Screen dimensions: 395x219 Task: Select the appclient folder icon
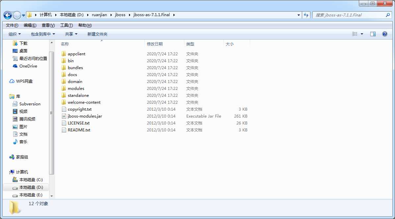pyautogui.click(x=64, y=54)
